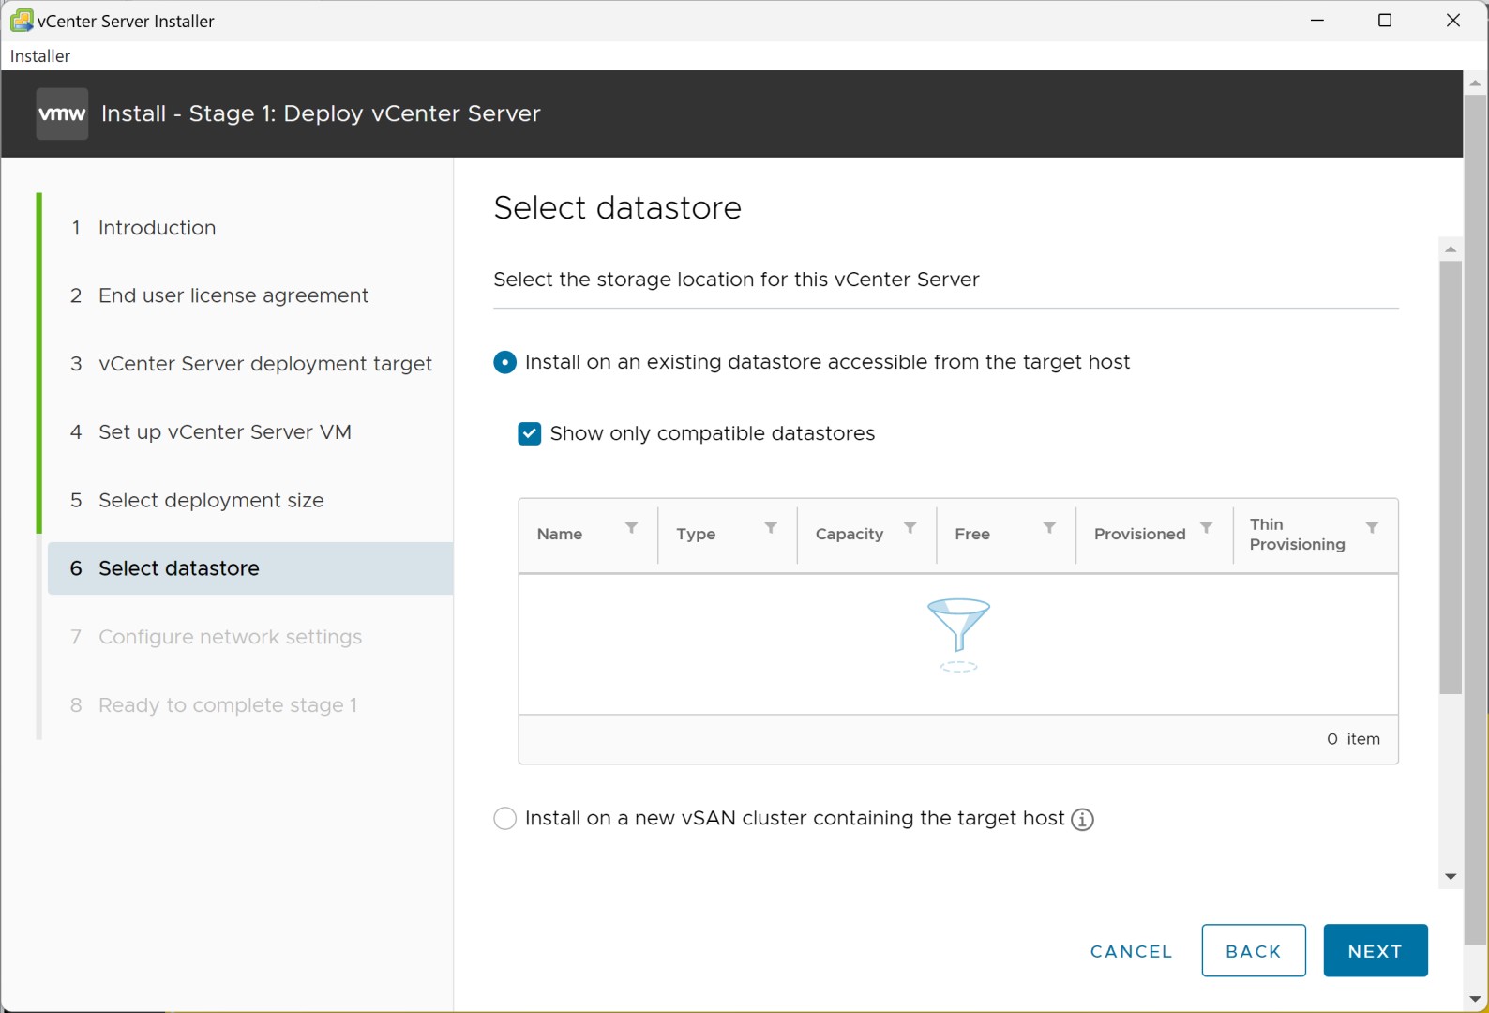Image resolution: width=1489 pixels, height=1013 pixels.
Task: Click the Provisioned column header
Action: (x=1139, y=534)
